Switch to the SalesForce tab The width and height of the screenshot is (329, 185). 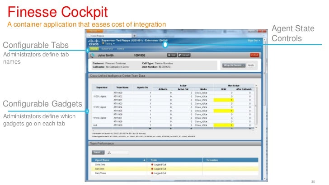click(x=107, y=49)
